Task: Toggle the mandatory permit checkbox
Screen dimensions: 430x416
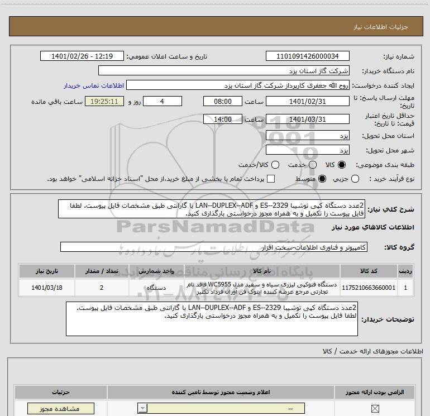Action: (375, 409)
